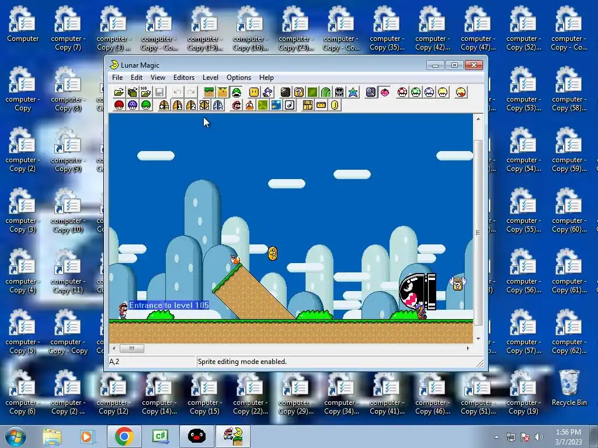Click the black bullet bill icon
The width and height of the screenshot is (598, 448).
285,92
